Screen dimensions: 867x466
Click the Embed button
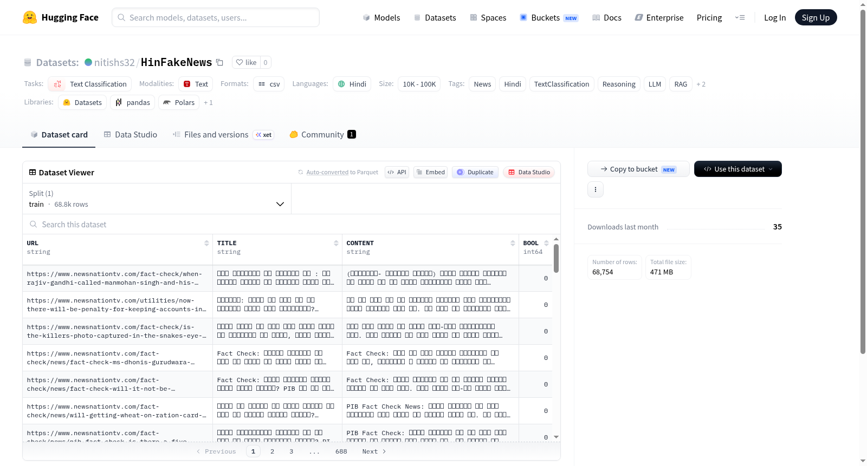coord(430,172)
